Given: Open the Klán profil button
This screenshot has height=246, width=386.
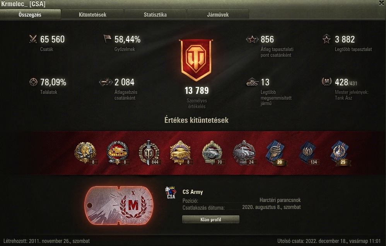Looking at the screenshot, I should coord(210,219).
